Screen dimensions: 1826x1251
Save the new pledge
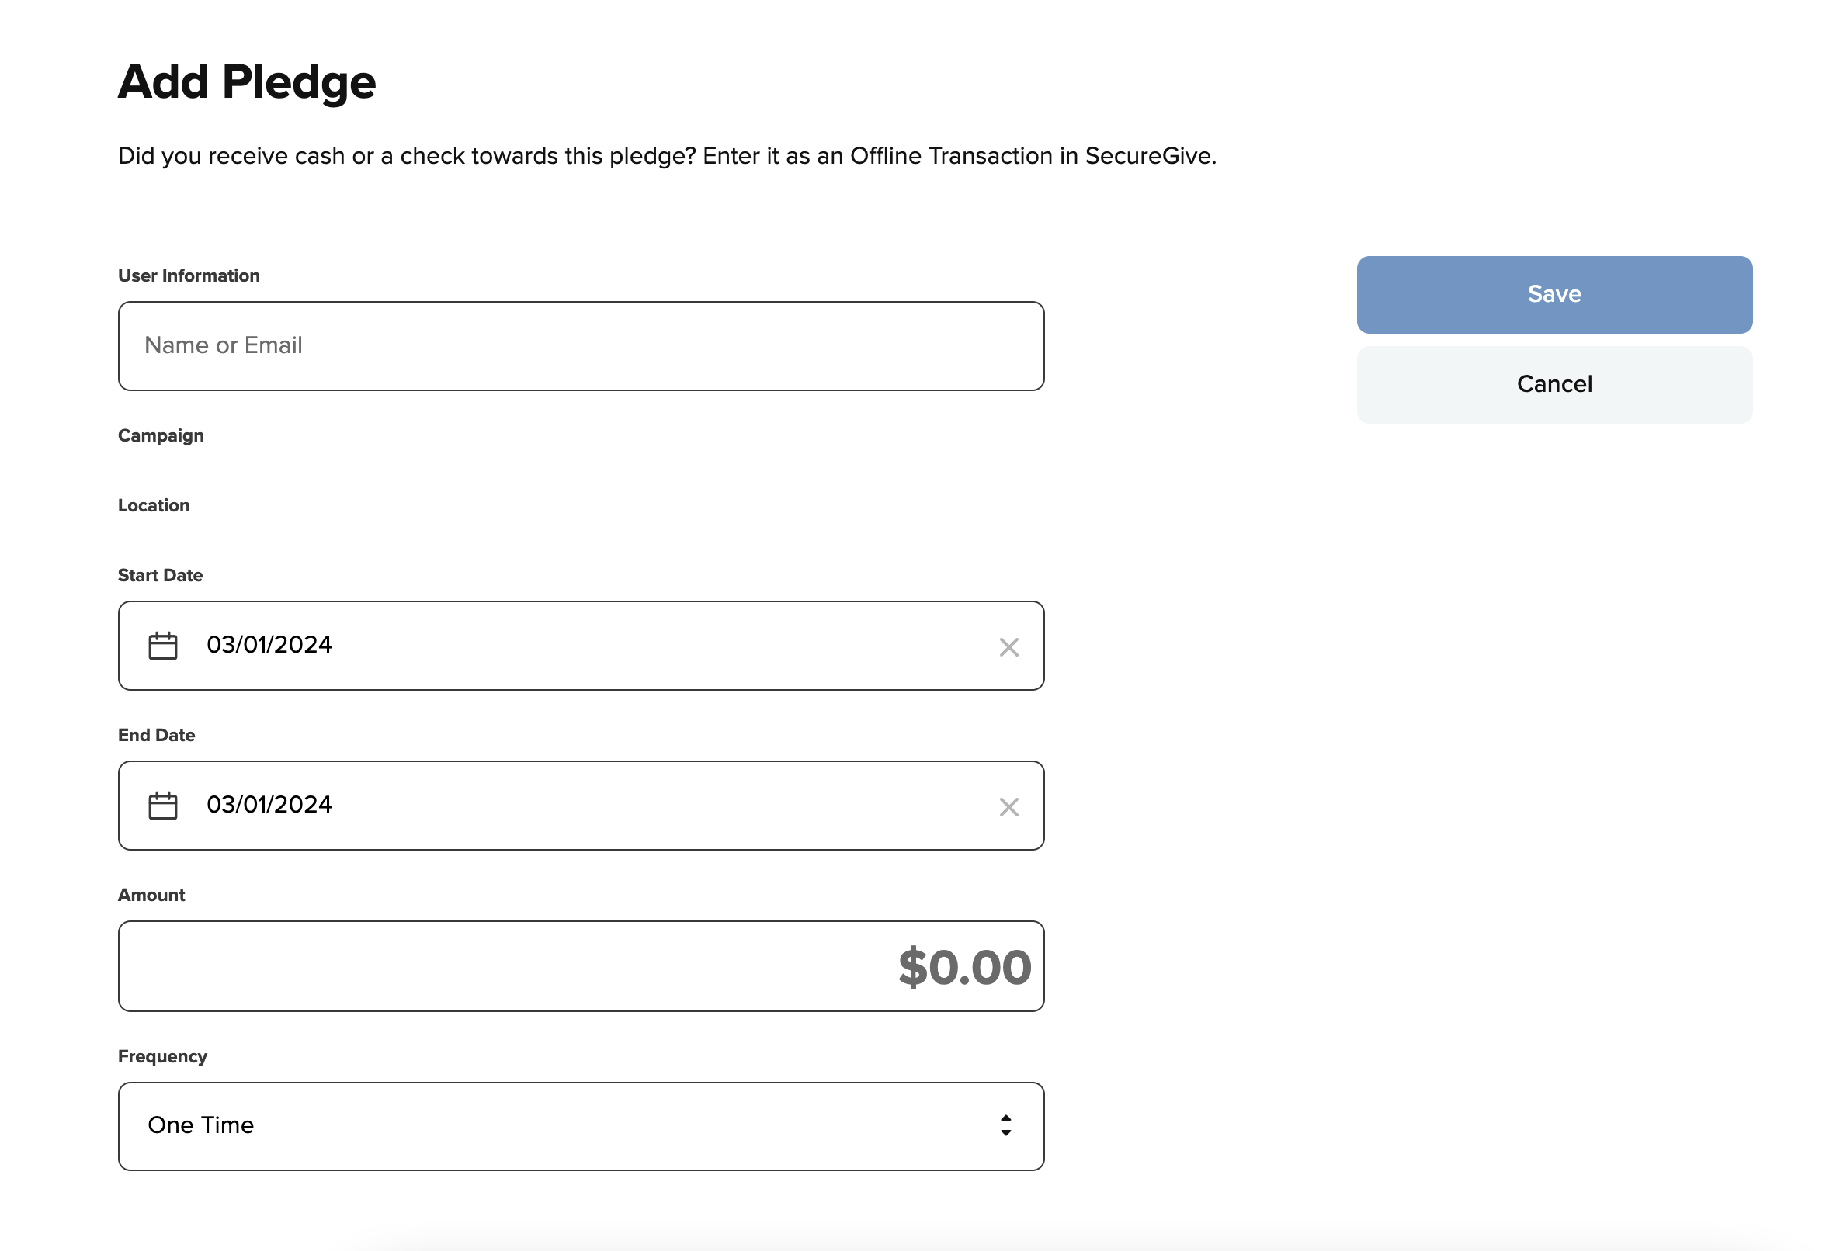click(x=1553, y=294)
